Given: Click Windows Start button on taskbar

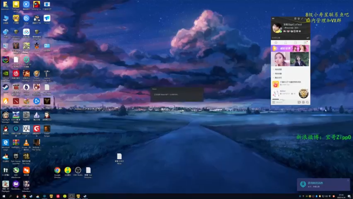Looking at the screenshot, I should pyautogui.click(x=4, y=196).
